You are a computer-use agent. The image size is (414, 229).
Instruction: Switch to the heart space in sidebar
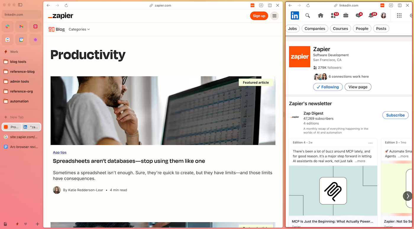click(x=25, y=224)
